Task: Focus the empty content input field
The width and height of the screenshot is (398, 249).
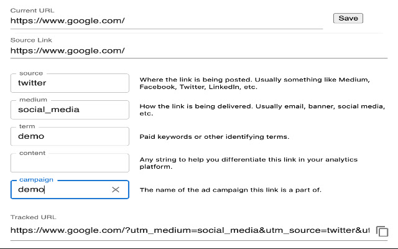Action: (x=70, y=163)
